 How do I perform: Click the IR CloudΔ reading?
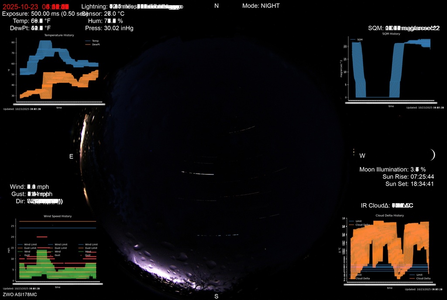(387, 205)
